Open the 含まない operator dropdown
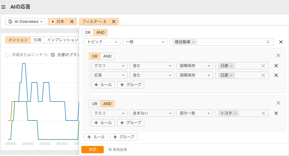 tap(150, 113)
